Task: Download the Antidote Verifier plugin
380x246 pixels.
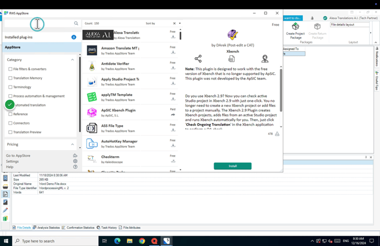Action: (173, 68)
